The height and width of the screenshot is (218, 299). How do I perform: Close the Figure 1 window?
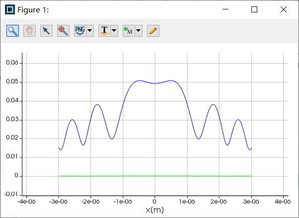[x=284, y=9]
